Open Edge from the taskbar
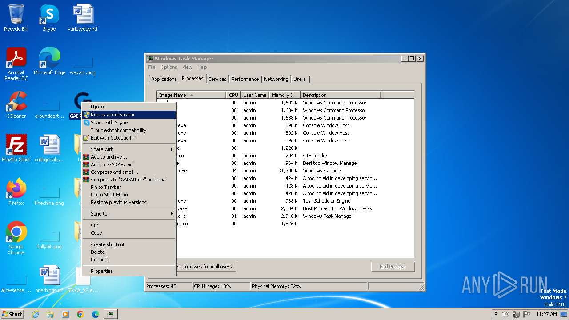 click(x=96, y=314)
